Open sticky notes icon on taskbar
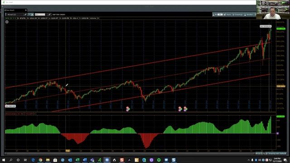This screenshot has width=290, height=163. [x=137, y=160]
